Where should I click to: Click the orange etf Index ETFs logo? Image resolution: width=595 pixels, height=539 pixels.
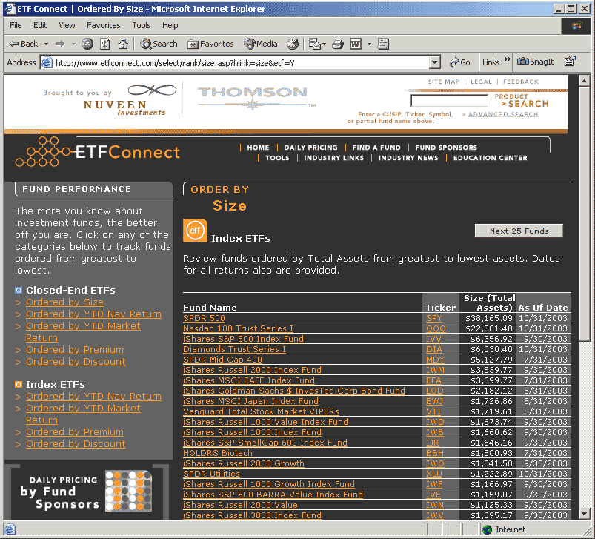click(x=195, y=231)
